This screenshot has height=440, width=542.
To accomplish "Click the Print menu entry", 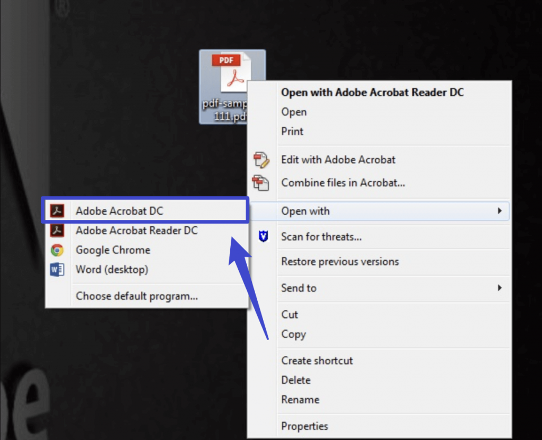I will tap(292, 131).
